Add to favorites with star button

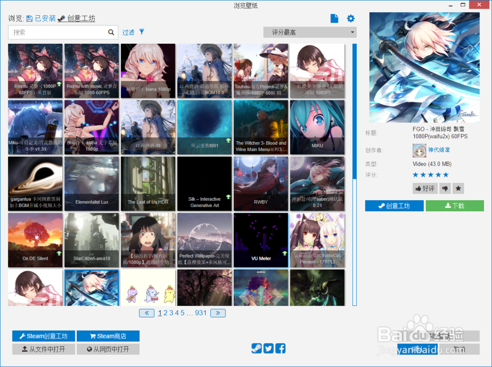(458, 188)
